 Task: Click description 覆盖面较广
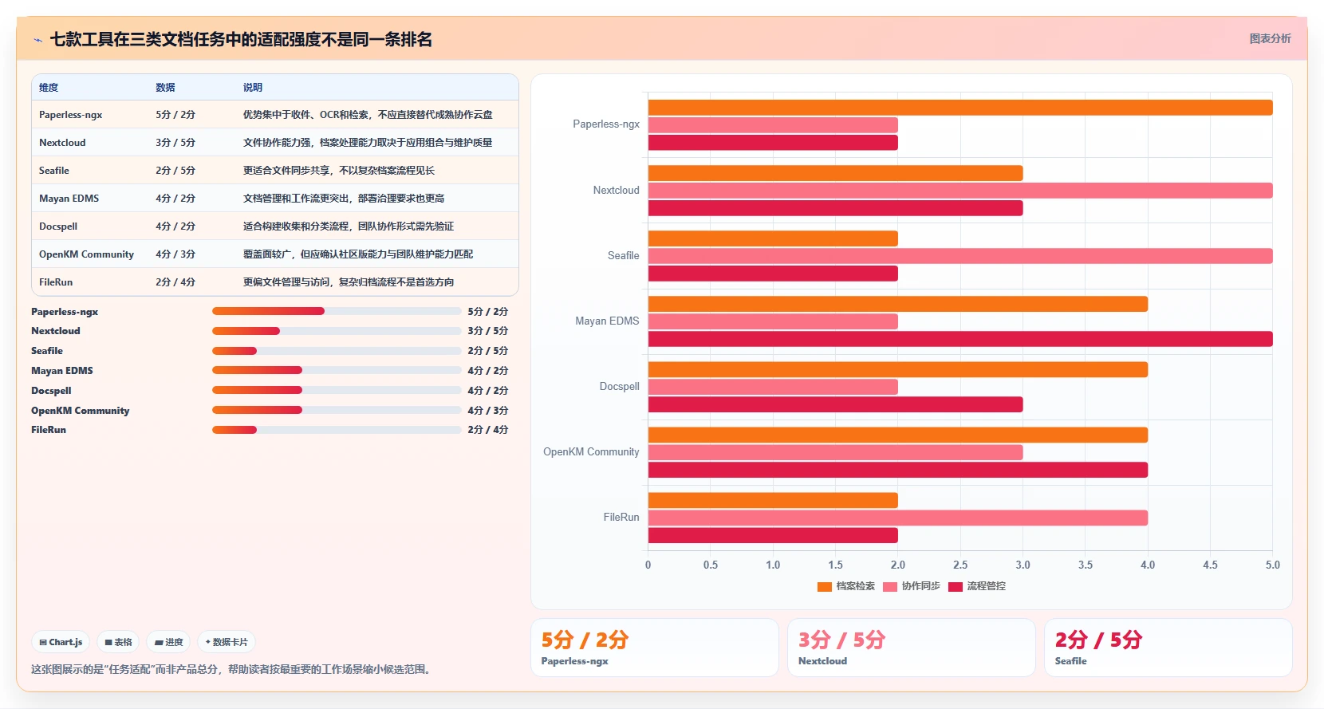[358, 254]
